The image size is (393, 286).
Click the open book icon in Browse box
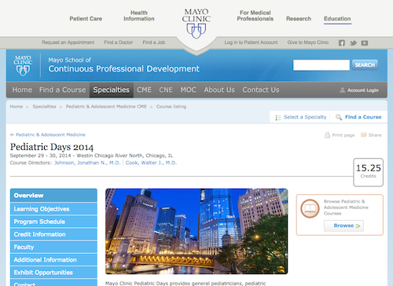(310, 208)
